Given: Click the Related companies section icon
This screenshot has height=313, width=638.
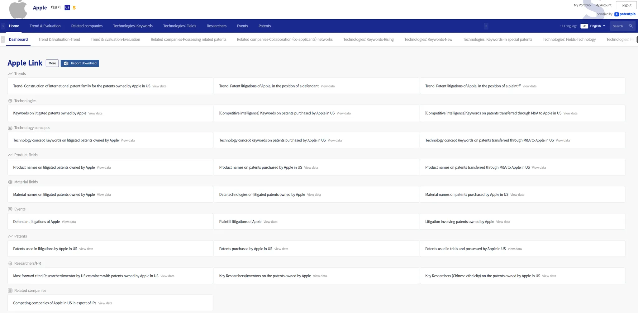Looking at the screenshot, I should click(10, 291).
